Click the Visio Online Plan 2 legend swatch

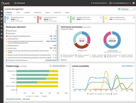[61, 57]
